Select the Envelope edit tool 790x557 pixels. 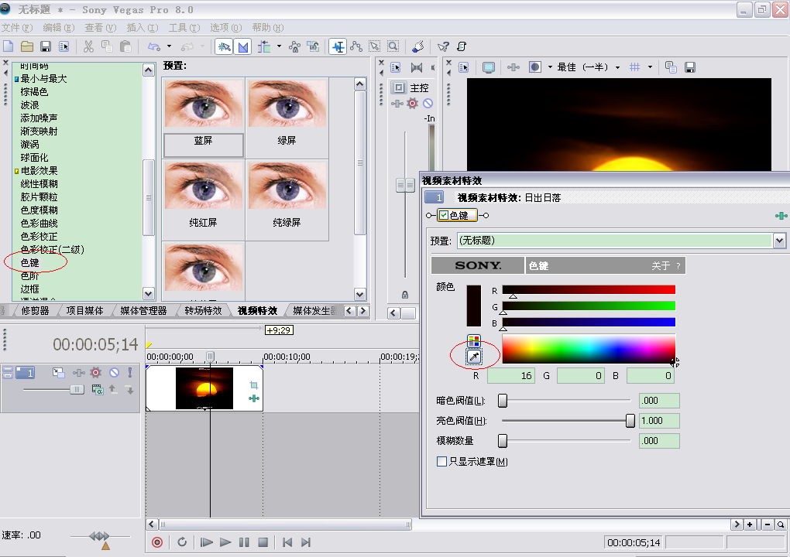point(356,46)
